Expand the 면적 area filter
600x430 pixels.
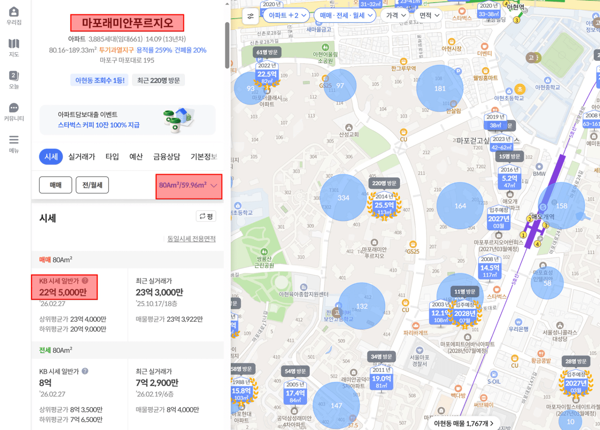429,16
